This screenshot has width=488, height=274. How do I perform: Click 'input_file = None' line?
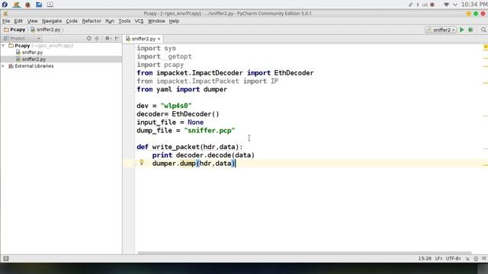click(x=170, y=123)
